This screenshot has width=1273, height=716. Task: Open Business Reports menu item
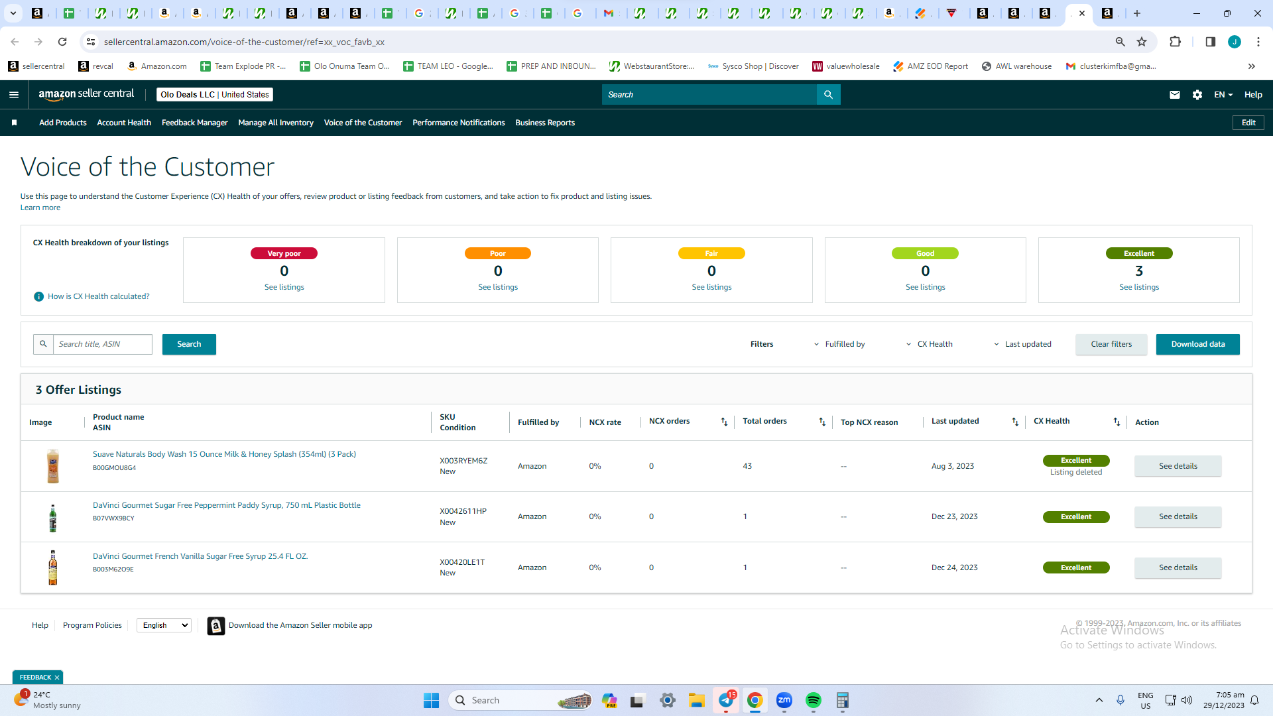coord(545,123)
